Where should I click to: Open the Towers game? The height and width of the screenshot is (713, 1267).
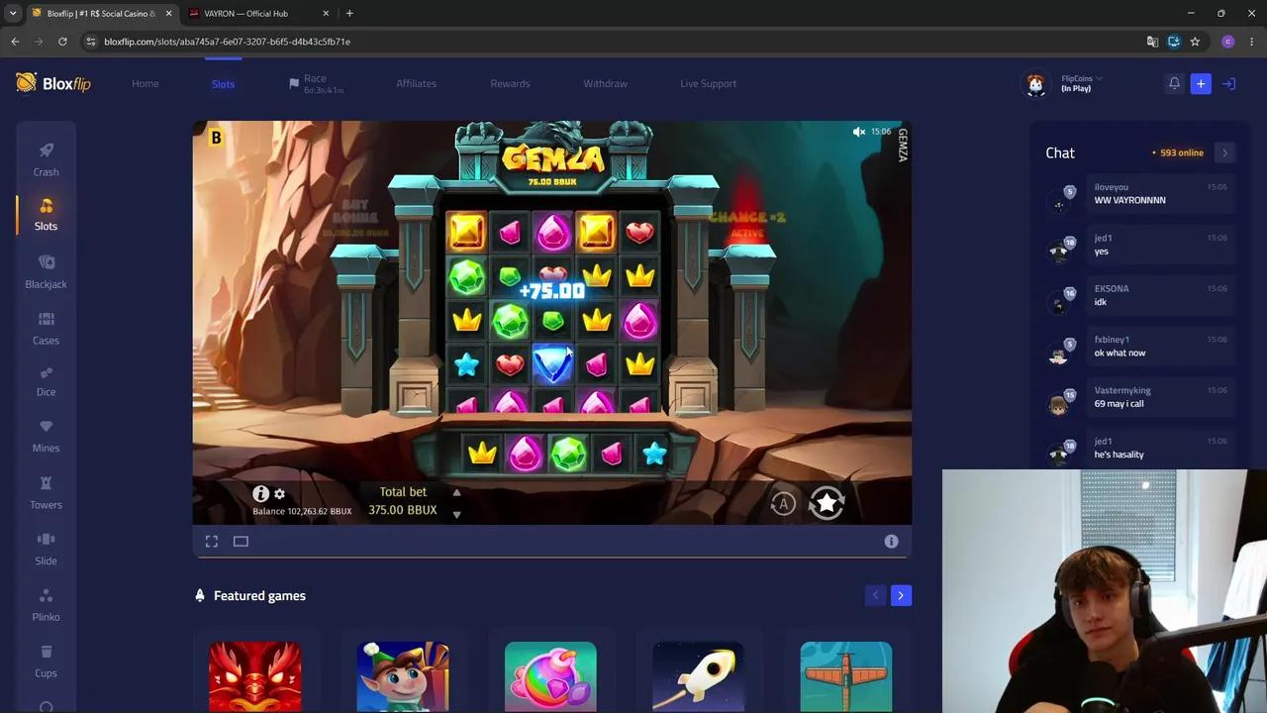[x=46, y=493]
